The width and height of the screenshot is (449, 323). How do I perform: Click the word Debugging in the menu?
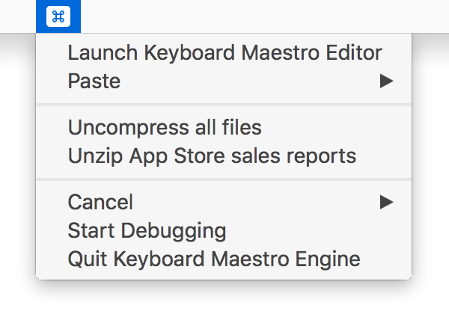coord(174,231)
